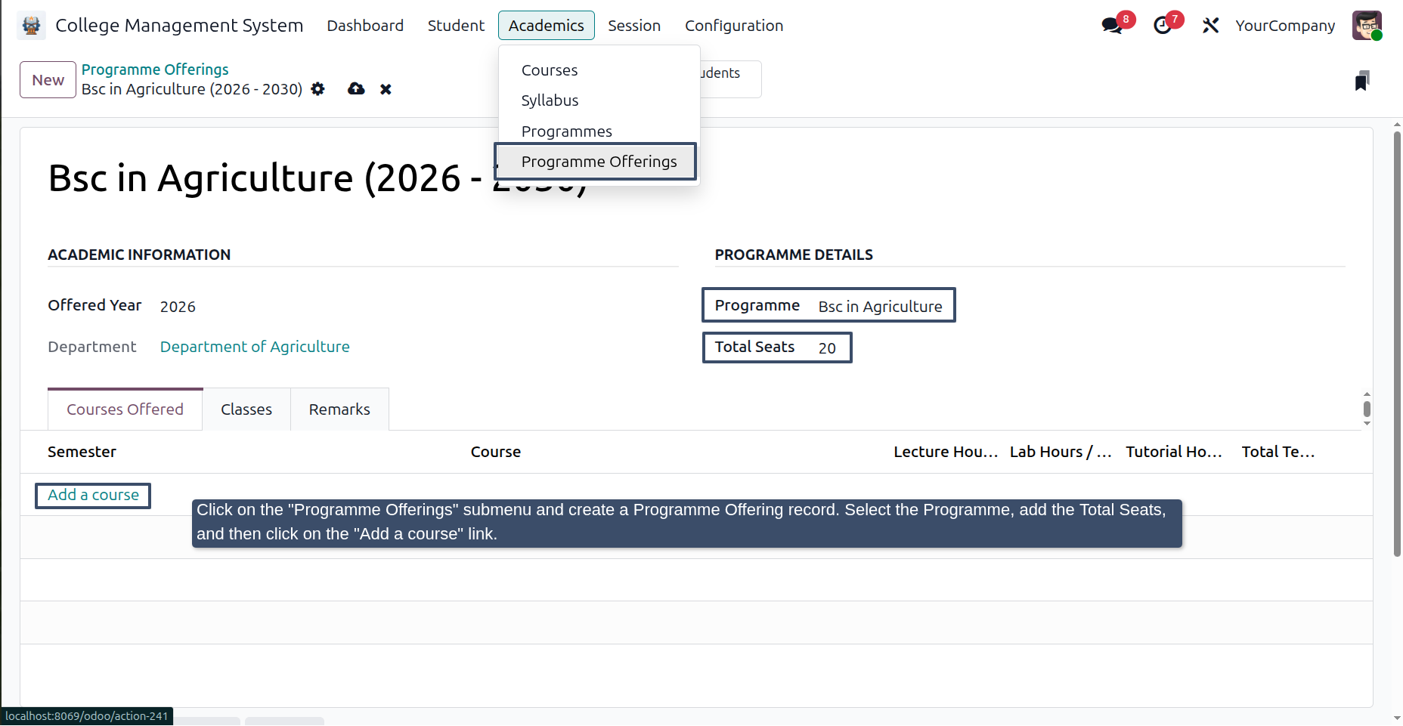Discard changes with the X icon

coord(386,89)
